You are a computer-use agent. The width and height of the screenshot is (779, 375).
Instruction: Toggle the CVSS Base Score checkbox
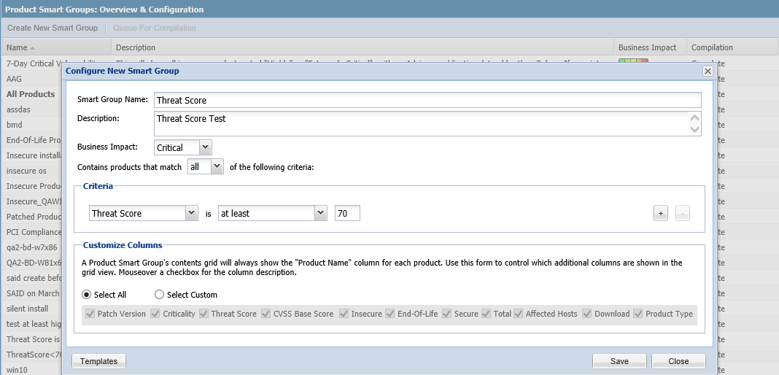point(266,314)
